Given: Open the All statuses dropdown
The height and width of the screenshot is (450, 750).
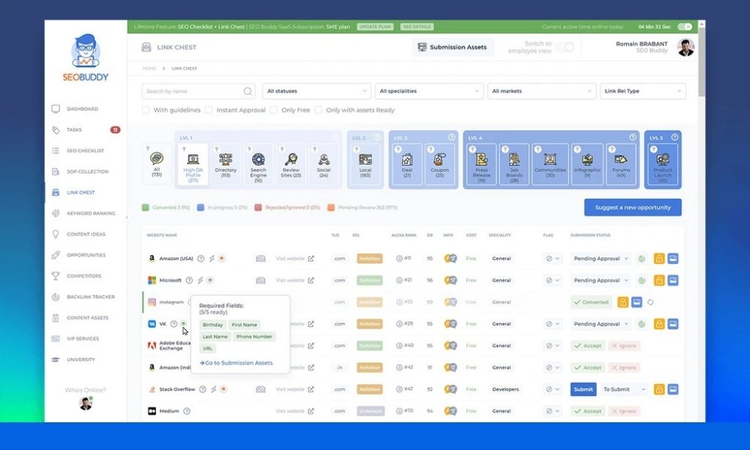Looking at the screenshot, I should [x=316, y=90].
